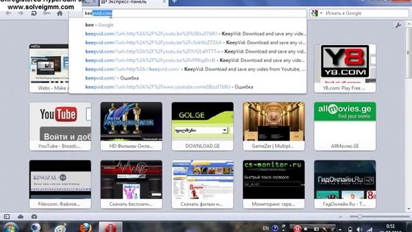Open Webs speed dial thumbnail
Screen dimensions: 412x232
click(49, 68)
